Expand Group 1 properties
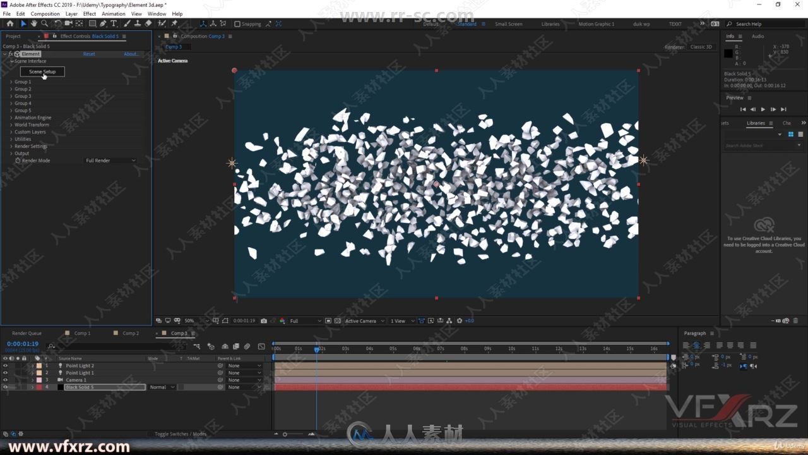Screen dimensions: 808x455 pyautogui.click(x=11, y=82)
